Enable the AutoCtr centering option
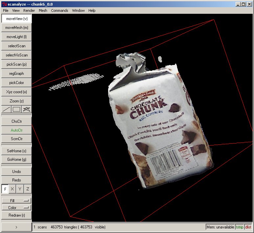The image size is (254, 233). click(16, 130)
